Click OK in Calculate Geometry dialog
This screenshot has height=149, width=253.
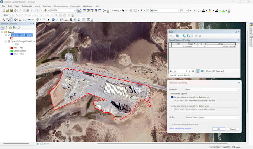coord(219,129)
